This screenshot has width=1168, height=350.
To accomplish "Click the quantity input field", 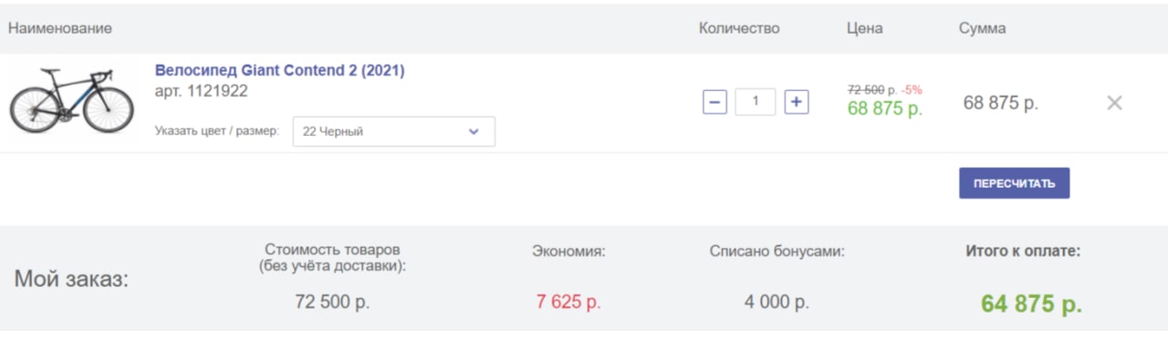I will 756,102.
